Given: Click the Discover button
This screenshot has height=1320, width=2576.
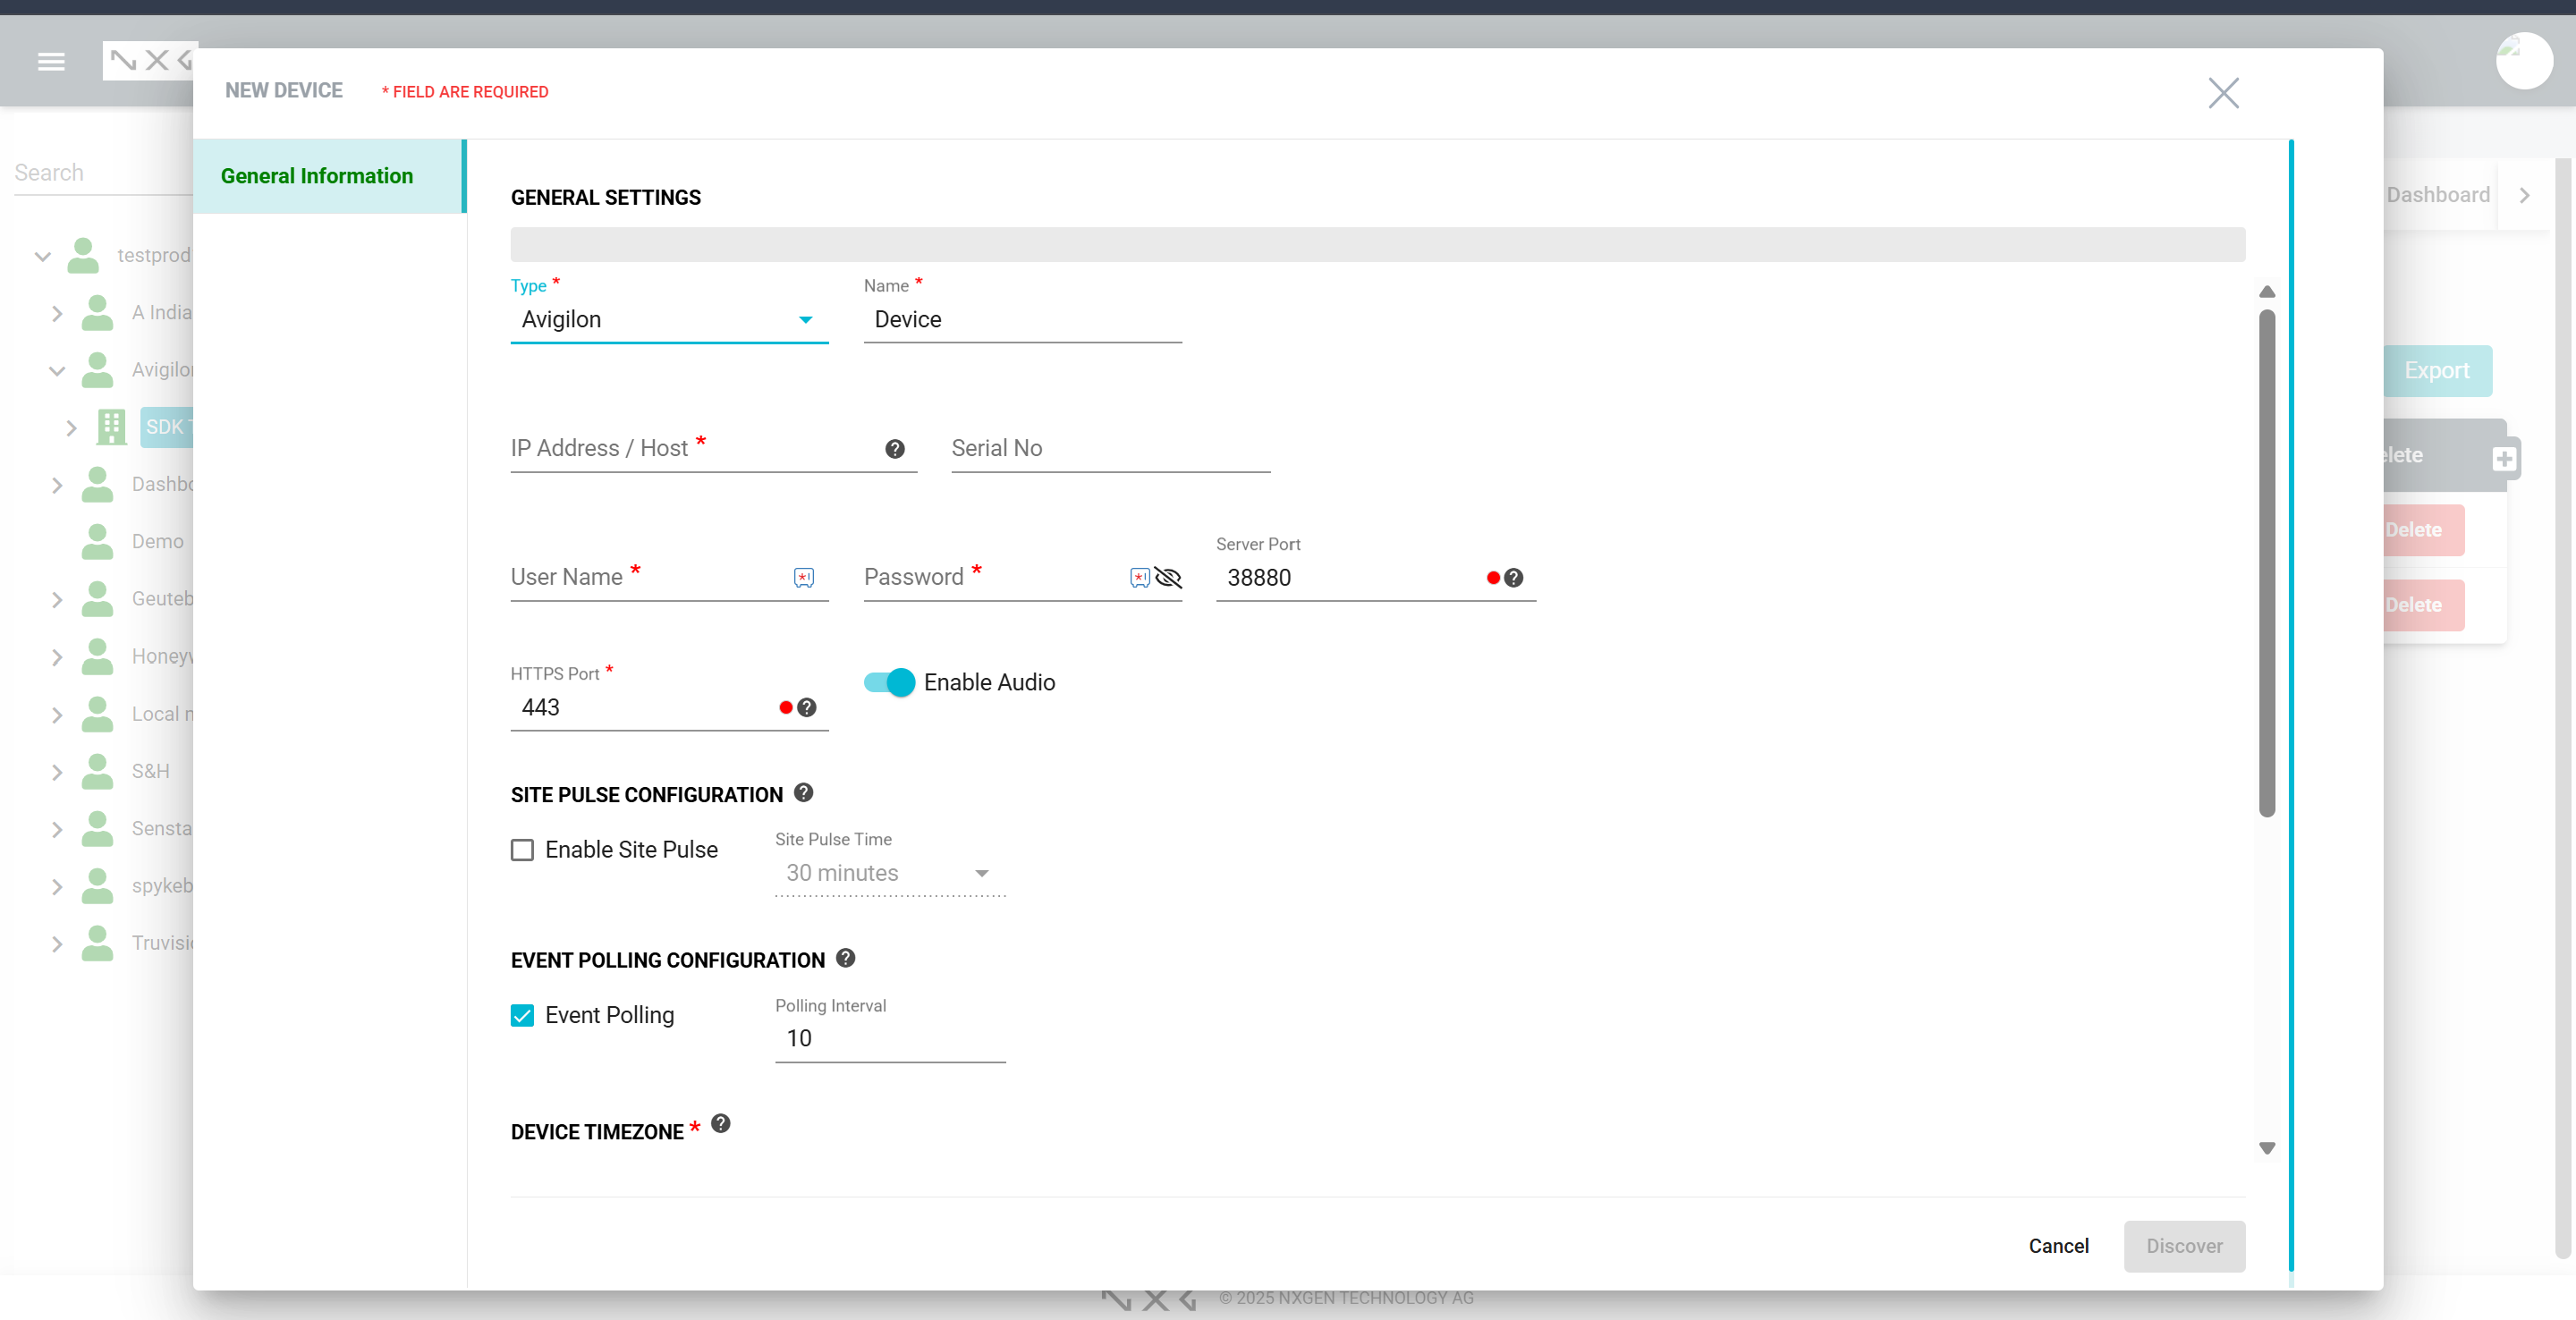Looking at the screenshot, I should (x=2183, y=1246).
